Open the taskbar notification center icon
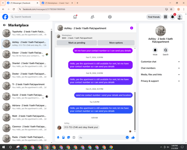Viewport: 187px width, 150px height. 182,147
